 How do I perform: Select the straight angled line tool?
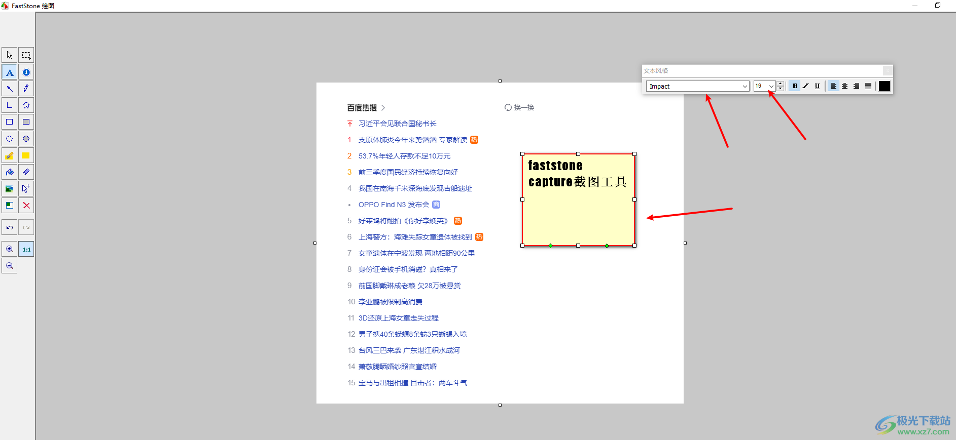(x=9, y=105)
